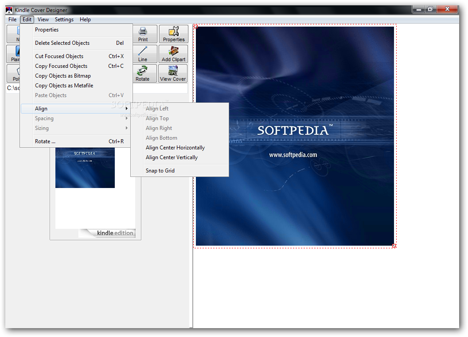The height and width of the screenshot is (337, 468).
Task: Choose Delete Selected Objects
Action: click(76, 43)
